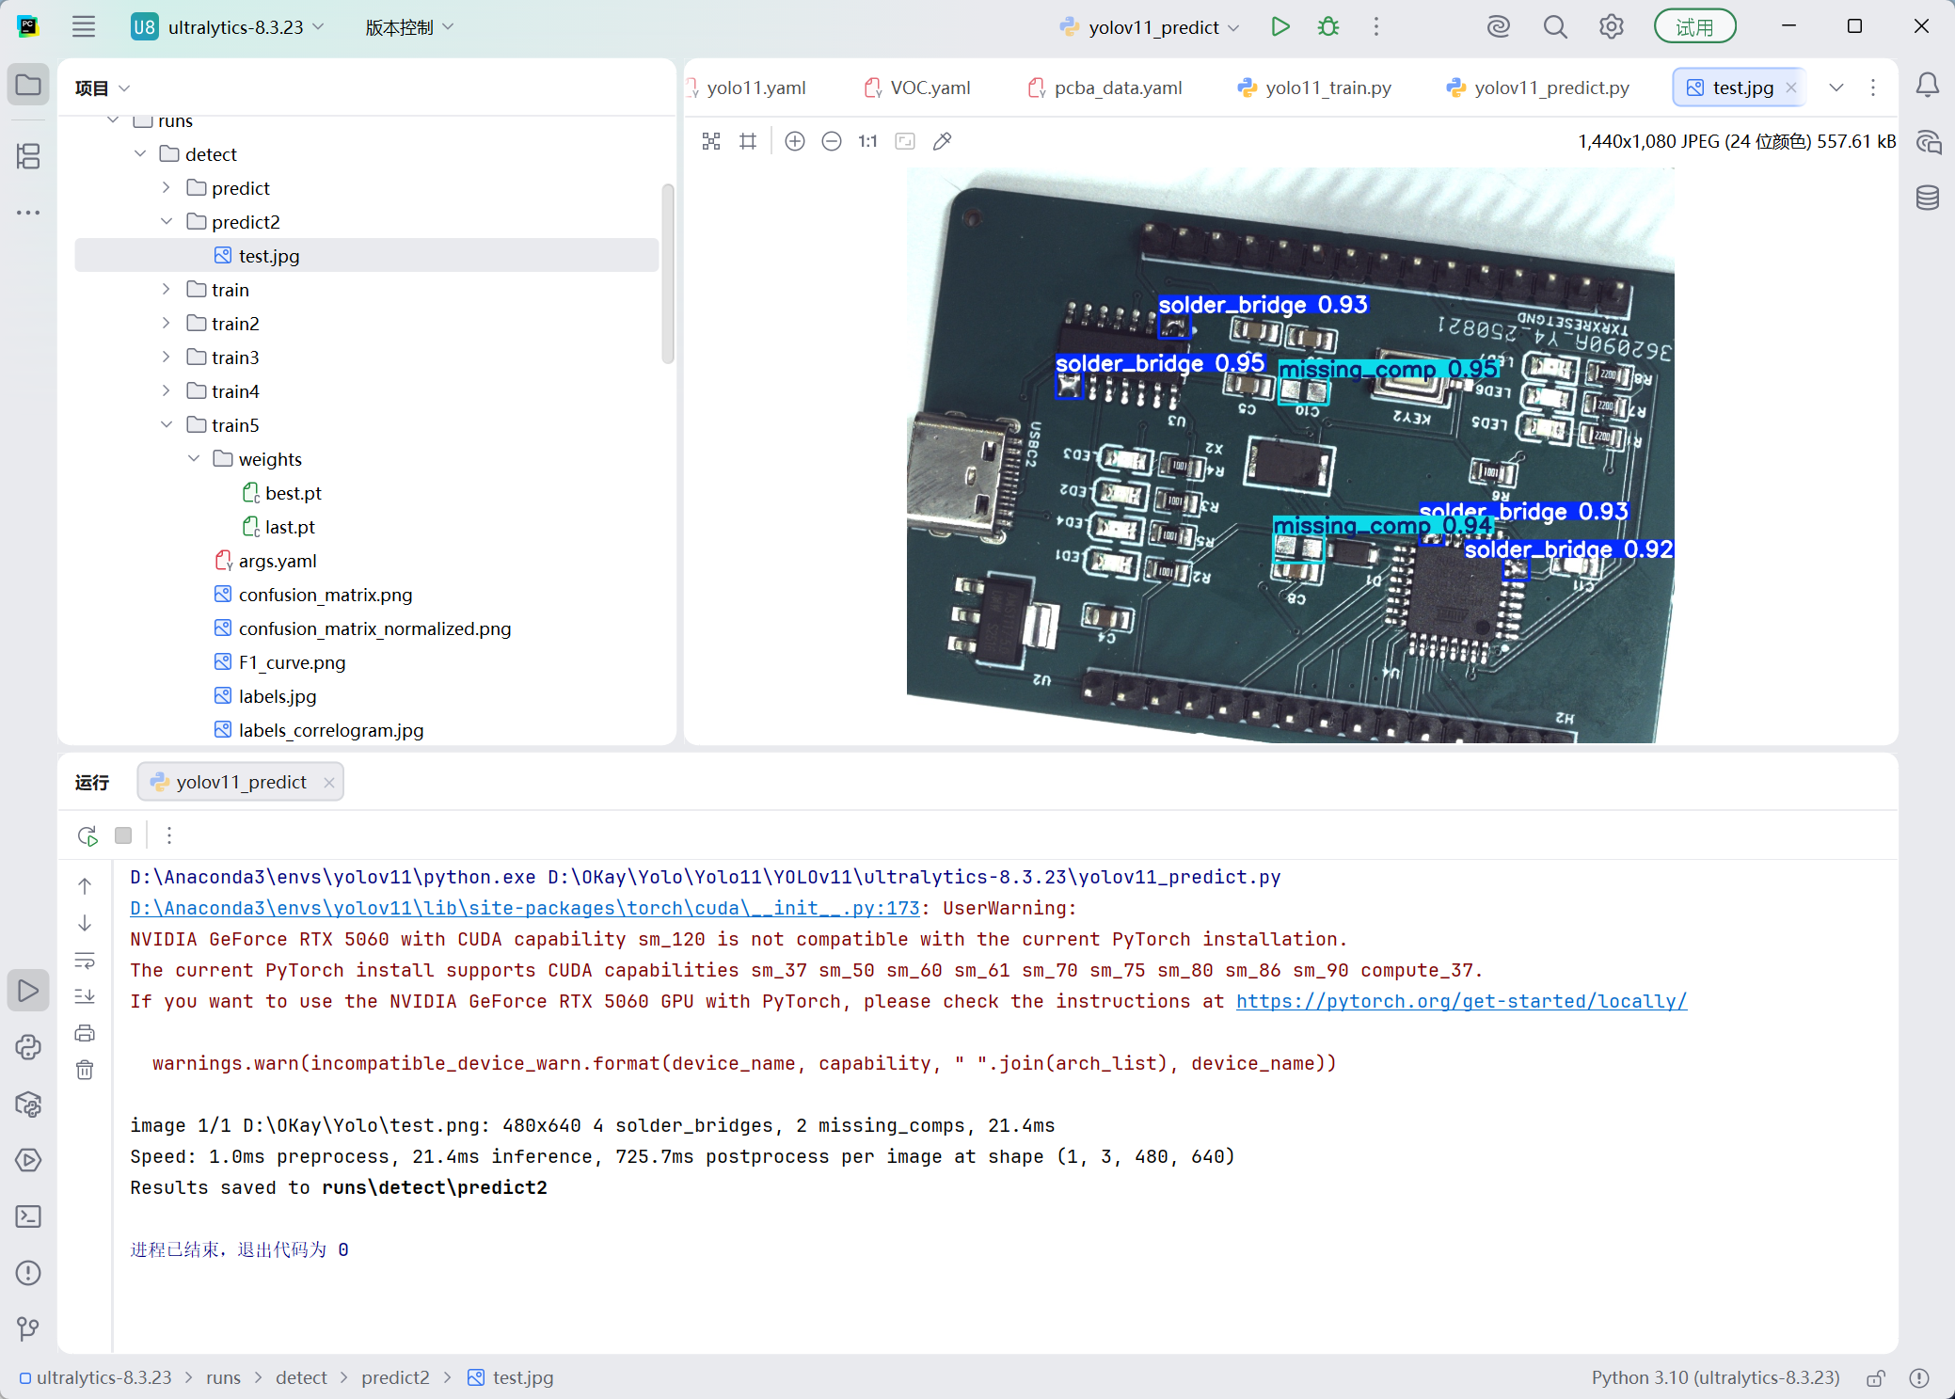Screen dimensions: 1955x1399
Task: Toggle scroll to end of console
Action: pyautogui.click(x=85, y=996)
